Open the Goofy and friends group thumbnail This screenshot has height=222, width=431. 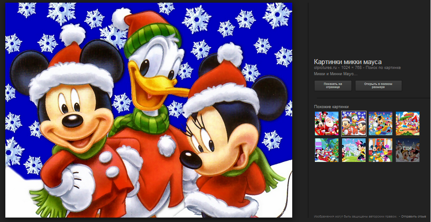pos(380,150)
